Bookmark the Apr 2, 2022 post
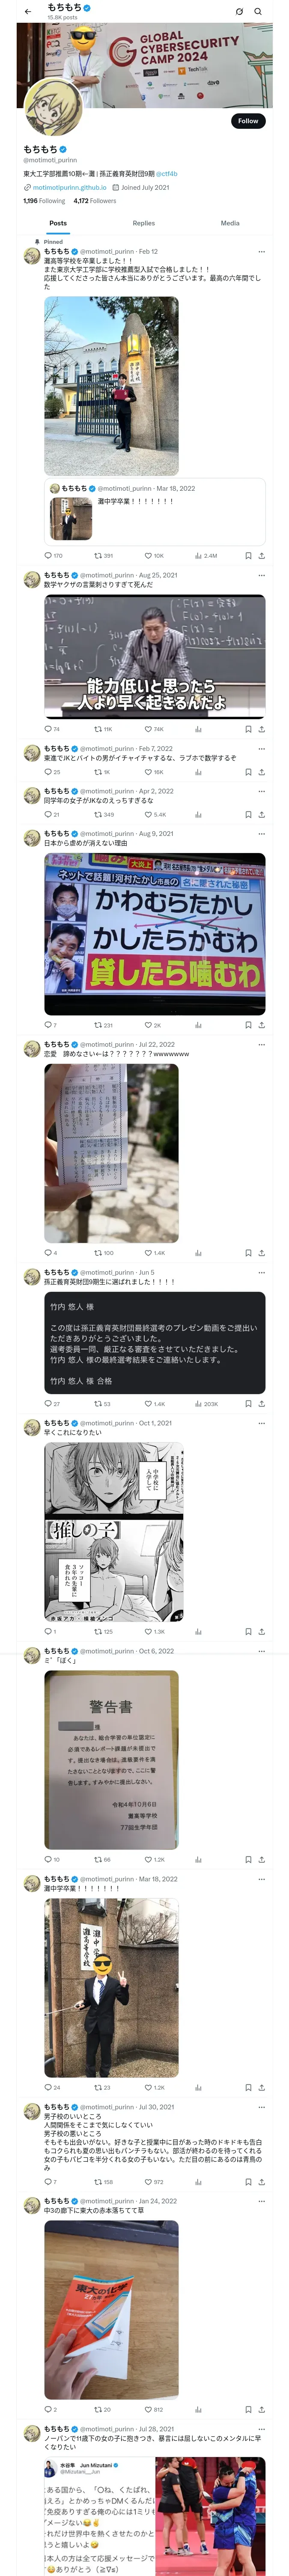The width and height of the screenshot is (289, 2576). click(248, 814)
